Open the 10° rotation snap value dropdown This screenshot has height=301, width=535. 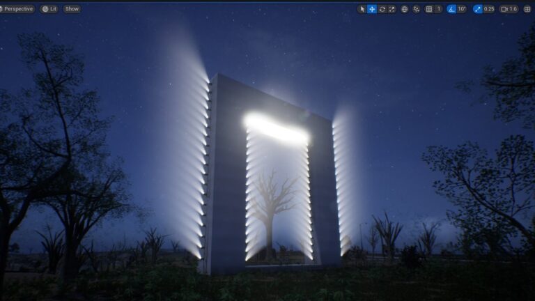point(461,9)
